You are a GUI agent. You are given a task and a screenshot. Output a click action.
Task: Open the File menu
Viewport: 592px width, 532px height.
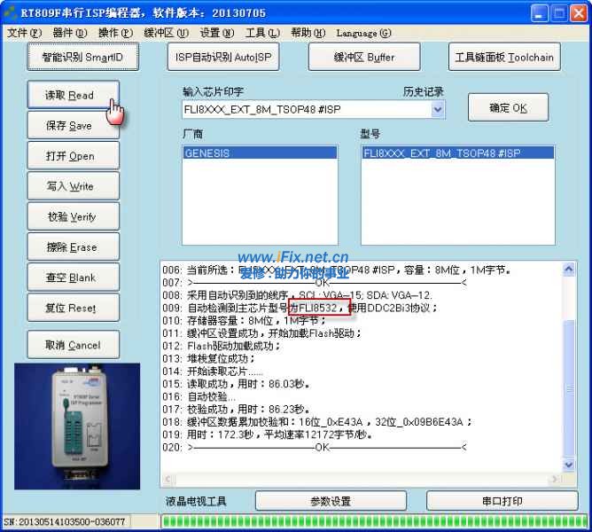pyautogui.click(x=23, y=33)
